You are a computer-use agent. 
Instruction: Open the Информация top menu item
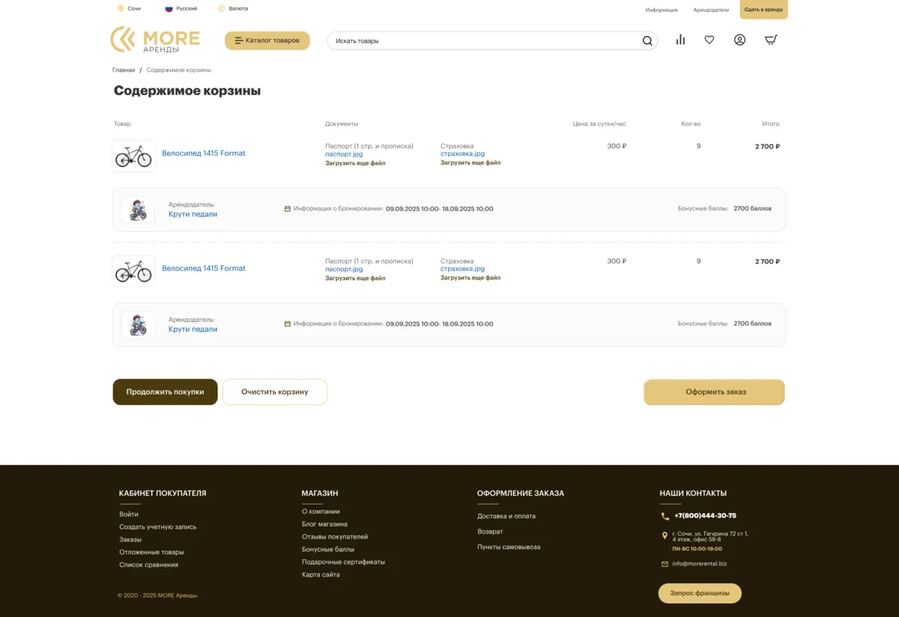pos(662,10)
